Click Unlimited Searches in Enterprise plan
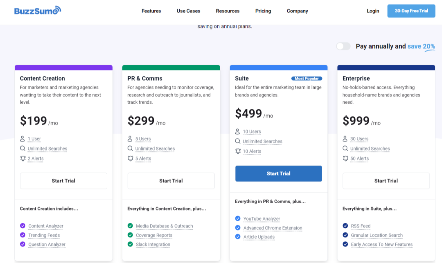The image size is (442, 263). (x=370, y=149)
